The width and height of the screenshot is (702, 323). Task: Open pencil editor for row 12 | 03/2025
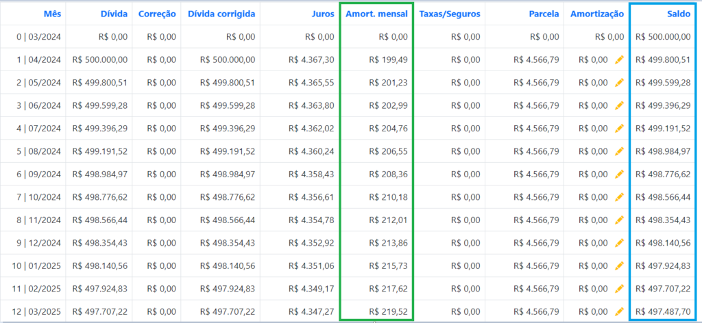(x=619, y=312)
